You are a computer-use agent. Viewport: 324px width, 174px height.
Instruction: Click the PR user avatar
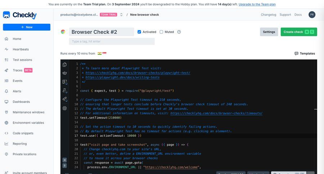click(x=312, y=15)
